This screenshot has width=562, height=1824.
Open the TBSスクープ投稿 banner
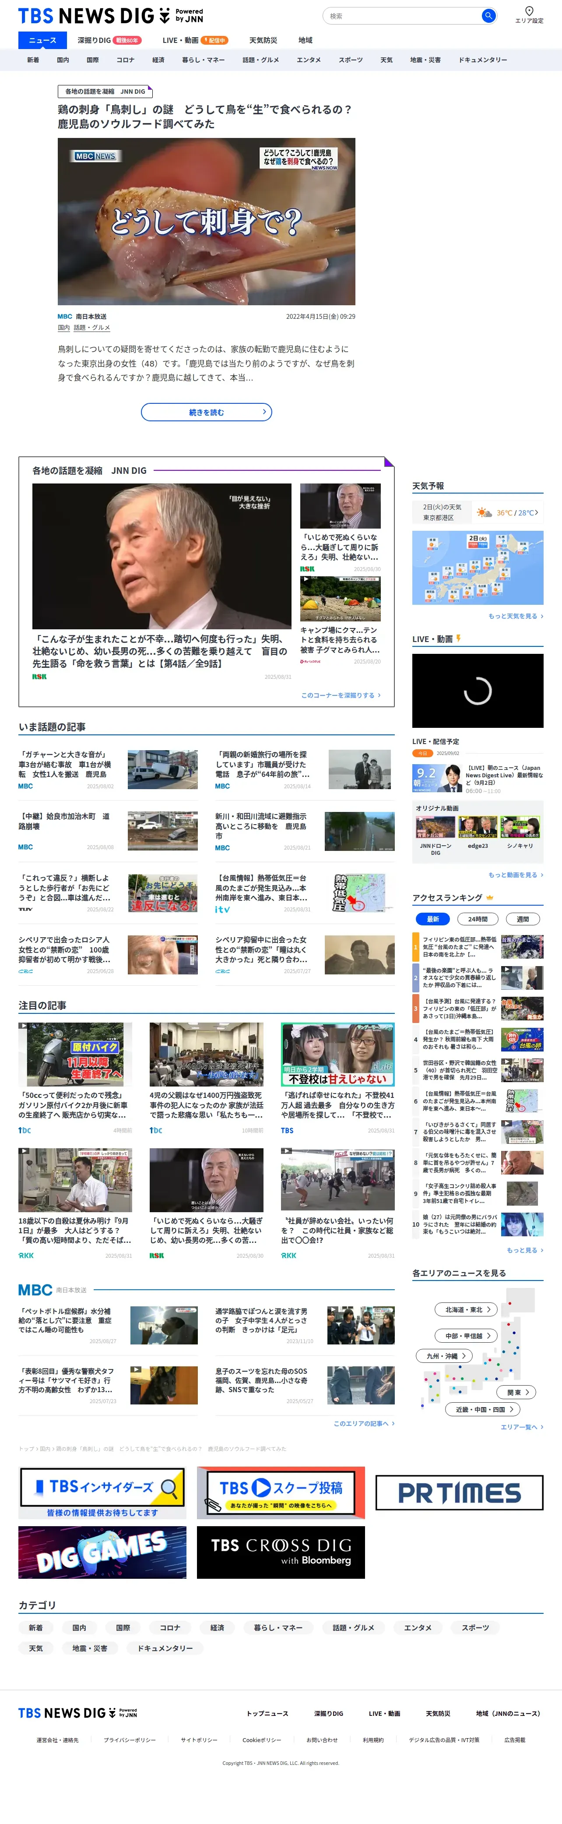point(280,1493)
